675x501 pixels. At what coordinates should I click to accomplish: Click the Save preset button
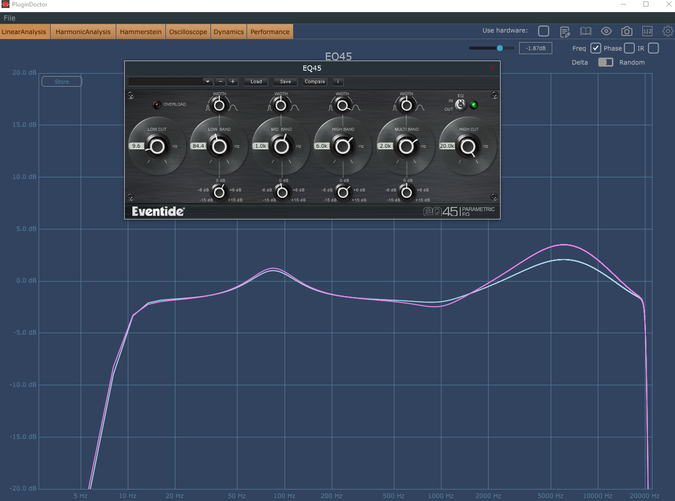coord(286,82)
